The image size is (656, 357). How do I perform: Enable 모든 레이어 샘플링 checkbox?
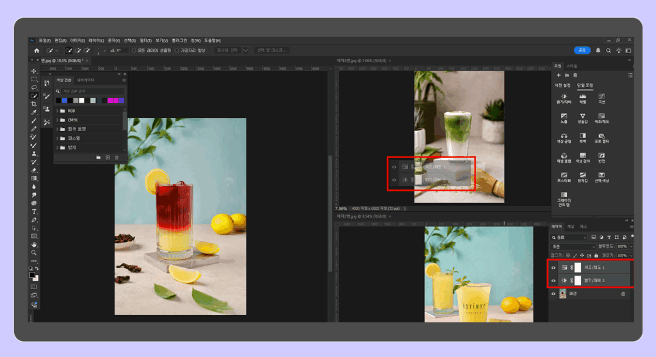click(x=134, y=51)
